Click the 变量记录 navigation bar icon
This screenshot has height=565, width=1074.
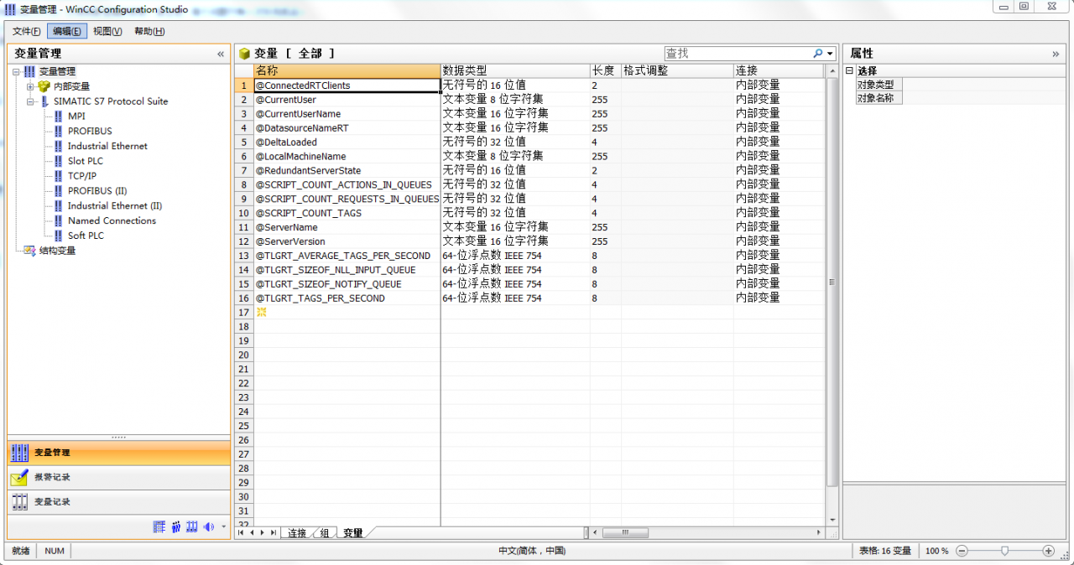pyautogui.click(x=19, y=502)
